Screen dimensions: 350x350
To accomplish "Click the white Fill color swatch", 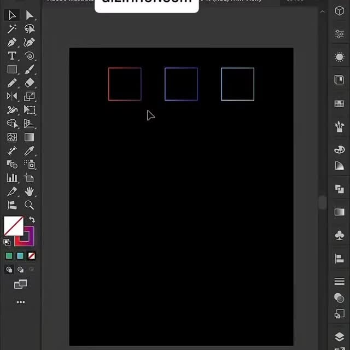I will (x=13, y=226).
